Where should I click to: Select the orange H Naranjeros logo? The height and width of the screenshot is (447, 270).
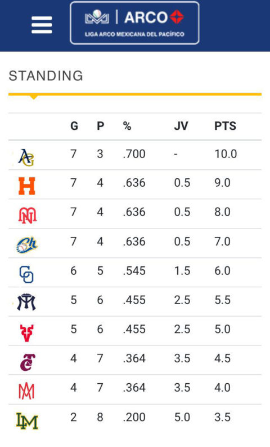pos(26,186)
